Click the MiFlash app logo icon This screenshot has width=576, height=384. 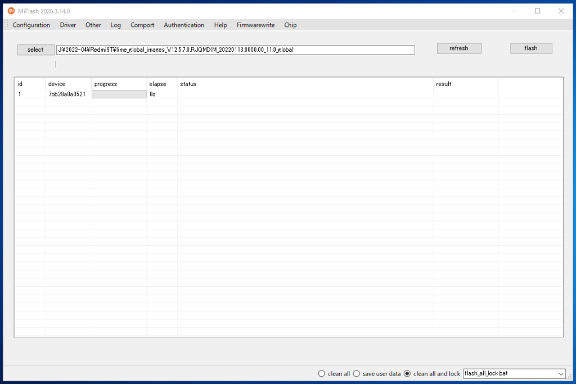pyautogui.click(x=11, y=11)
